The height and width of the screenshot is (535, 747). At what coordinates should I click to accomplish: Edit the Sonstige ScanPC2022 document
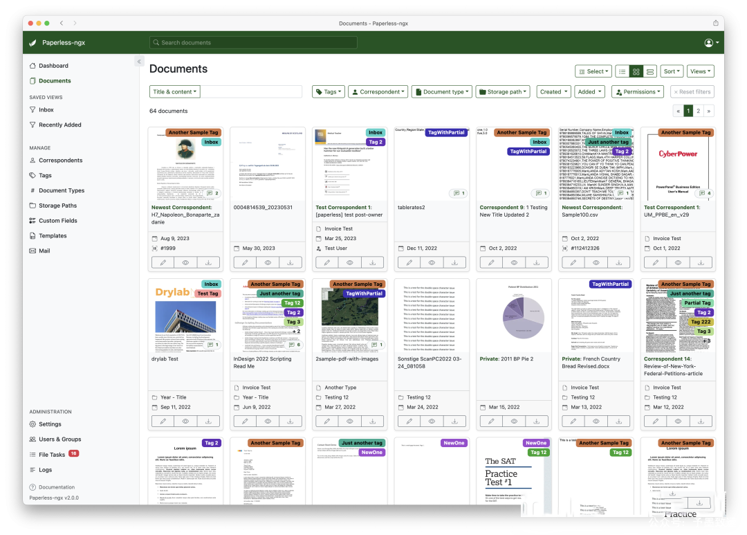[x=409, y=421]
